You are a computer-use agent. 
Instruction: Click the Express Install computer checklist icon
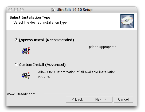coord(26,51)
